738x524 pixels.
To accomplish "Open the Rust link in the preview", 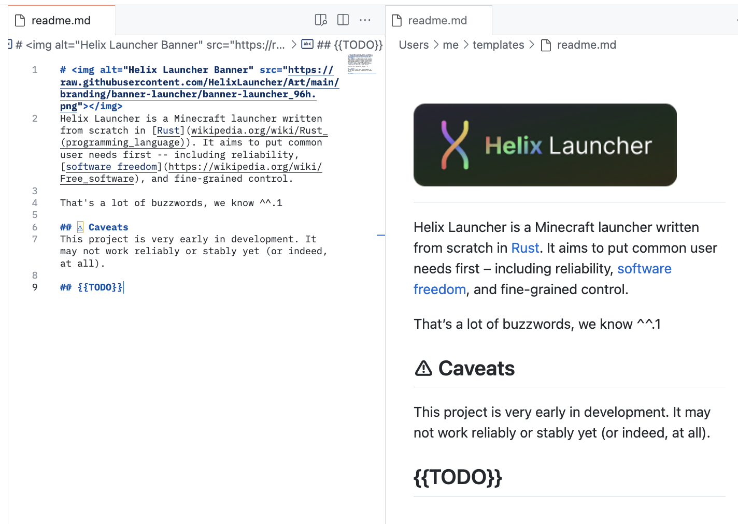I will pos(525,248).
